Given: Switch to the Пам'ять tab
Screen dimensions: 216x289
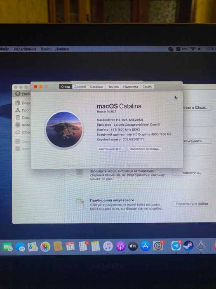Looking at the screenshot, I should pyautogui.click(x=113, y=87).
